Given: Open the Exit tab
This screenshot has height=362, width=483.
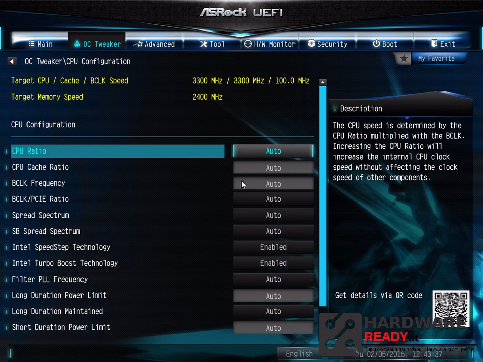Looking at the screenshot, I should click(x=443, y=44).
